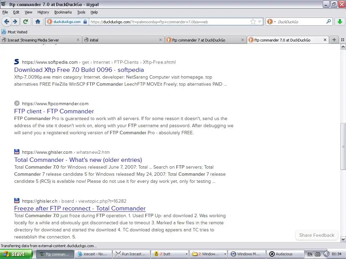Open the Bookmarks menu
Screen dimensions: 346x259
63,12
